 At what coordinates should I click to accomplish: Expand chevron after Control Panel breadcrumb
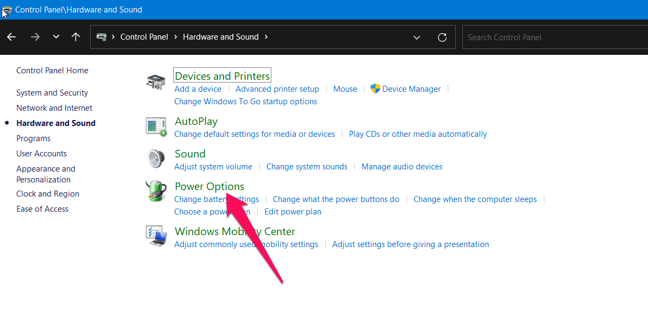175,37
